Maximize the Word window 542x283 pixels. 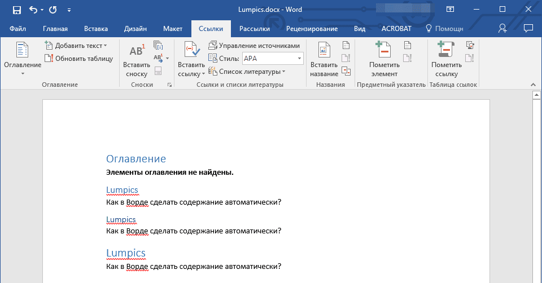click(x=502, y=10)
